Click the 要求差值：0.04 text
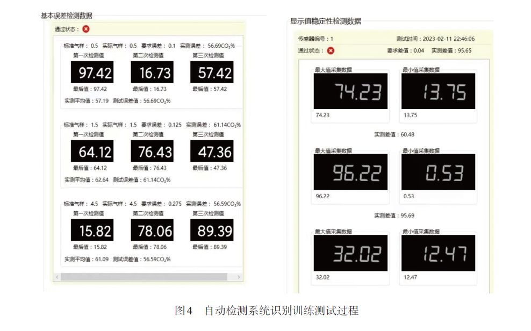The image size is (531, 331). pyautogui.click(x=405, y=51)
